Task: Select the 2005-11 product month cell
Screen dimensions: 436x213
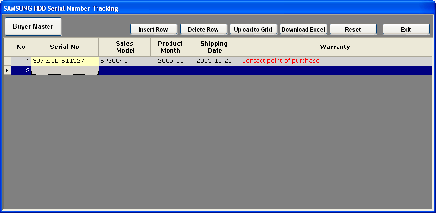Action: tap(170, 61)
